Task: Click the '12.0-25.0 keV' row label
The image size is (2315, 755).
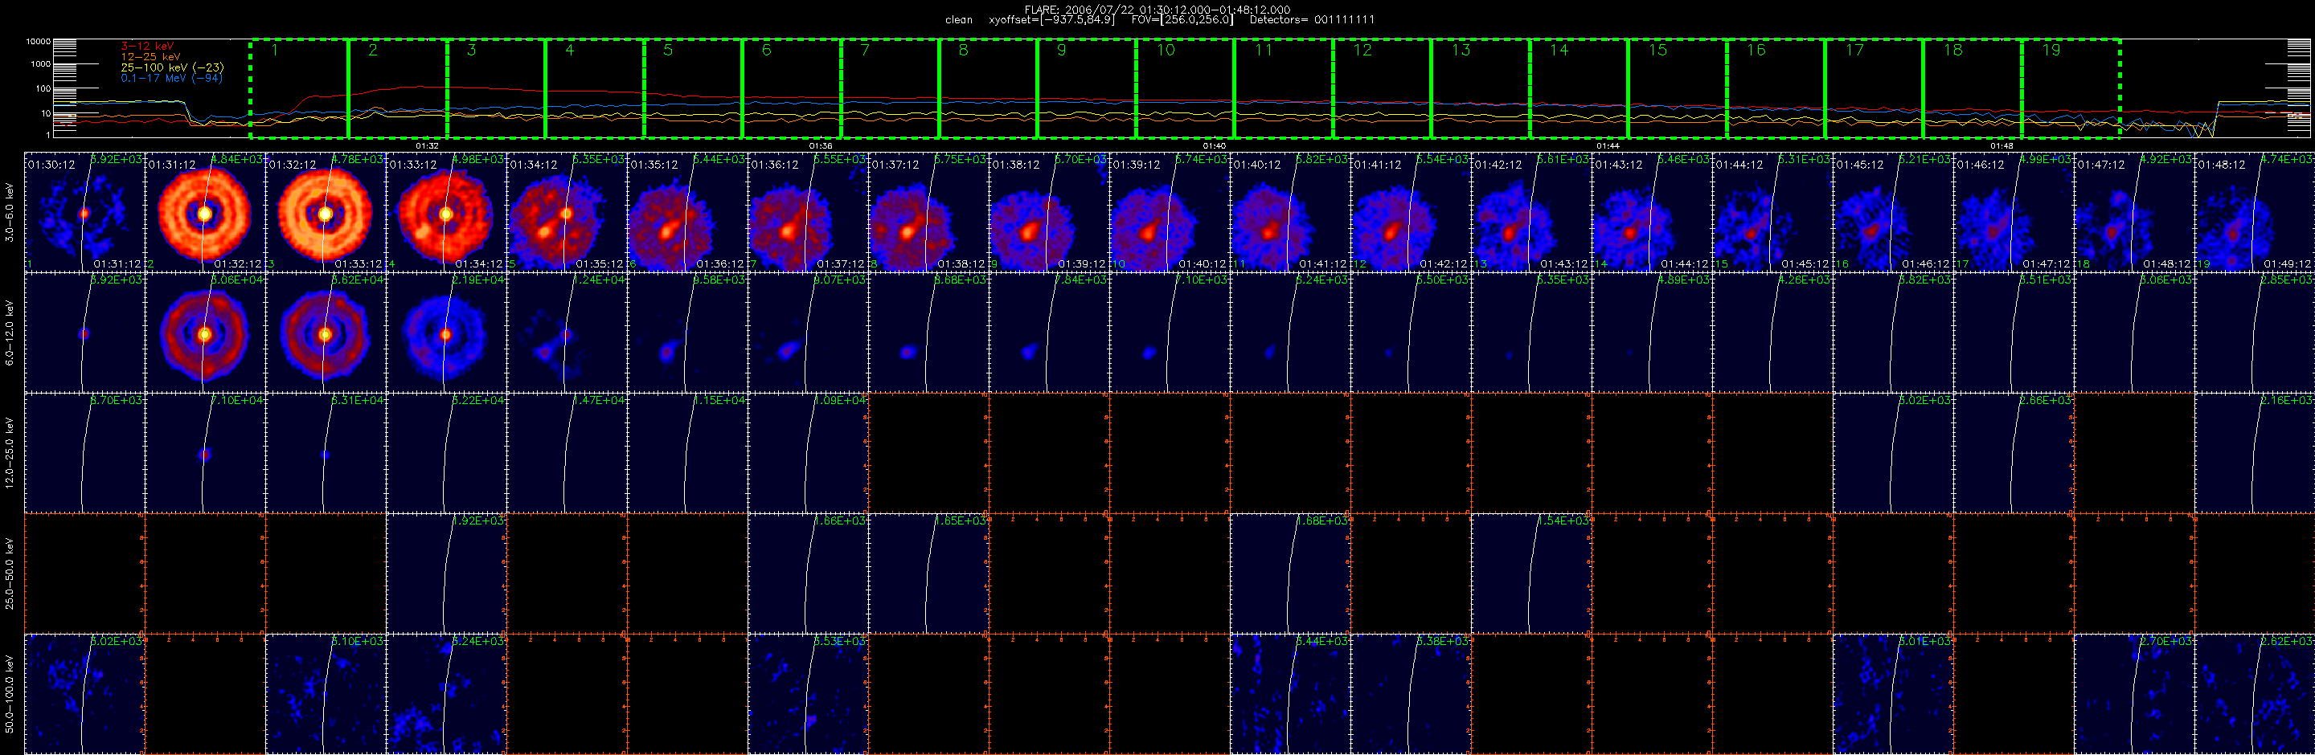Action: tap(10, 452)
